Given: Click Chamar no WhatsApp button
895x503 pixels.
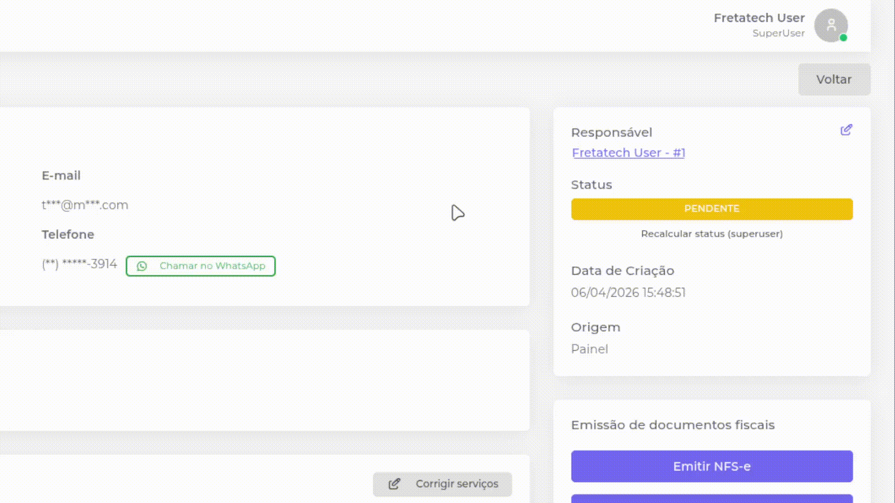Looking at the screenshot, I should [x=200, y=266].
